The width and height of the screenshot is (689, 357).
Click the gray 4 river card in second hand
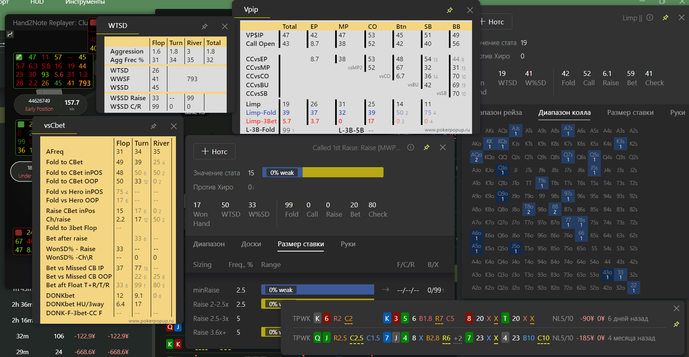[x=505, y=338]
